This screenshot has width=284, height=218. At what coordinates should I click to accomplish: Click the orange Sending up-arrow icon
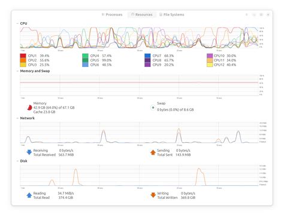[x=153, y=152]
